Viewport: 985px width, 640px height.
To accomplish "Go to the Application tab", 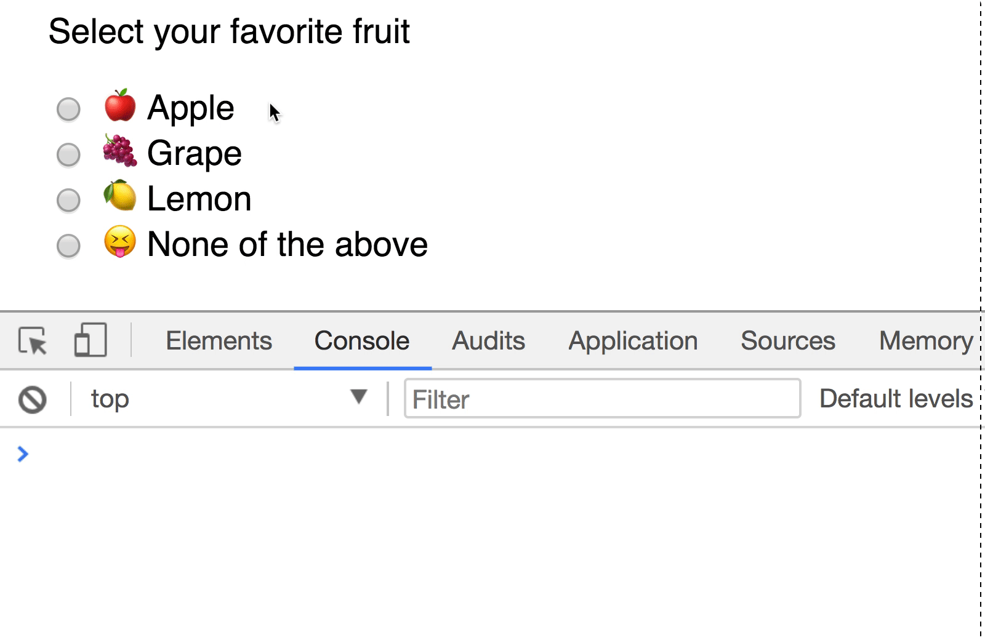I will tap(633, 341).
